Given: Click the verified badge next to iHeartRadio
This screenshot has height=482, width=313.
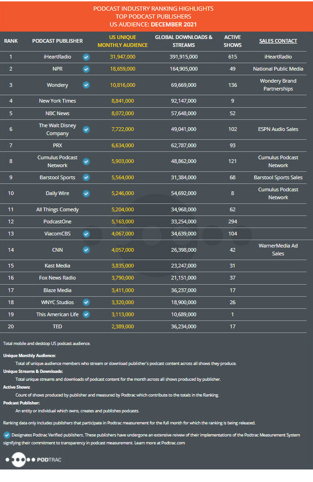Looking at the screenshot, I should coord(86,57).
